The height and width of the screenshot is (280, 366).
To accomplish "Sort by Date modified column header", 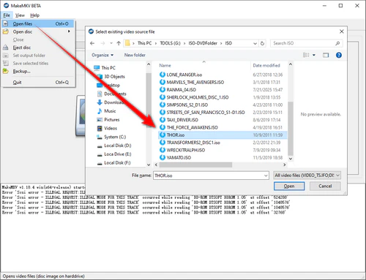I will [x=266, y=65].
